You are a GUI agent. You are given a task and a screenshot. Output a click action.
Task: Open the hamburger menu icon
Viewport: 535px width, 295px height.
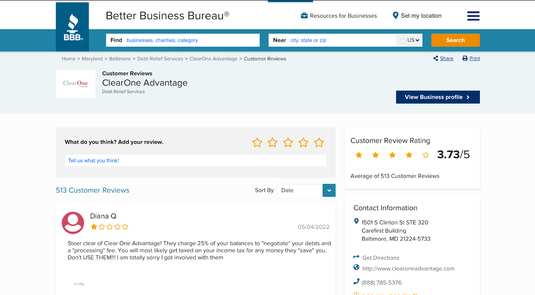[473, 16]
